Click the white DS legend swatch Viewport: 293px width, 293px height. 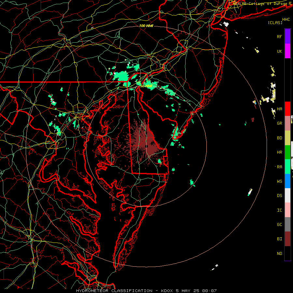pyautogui.click(x=287, y=195)
